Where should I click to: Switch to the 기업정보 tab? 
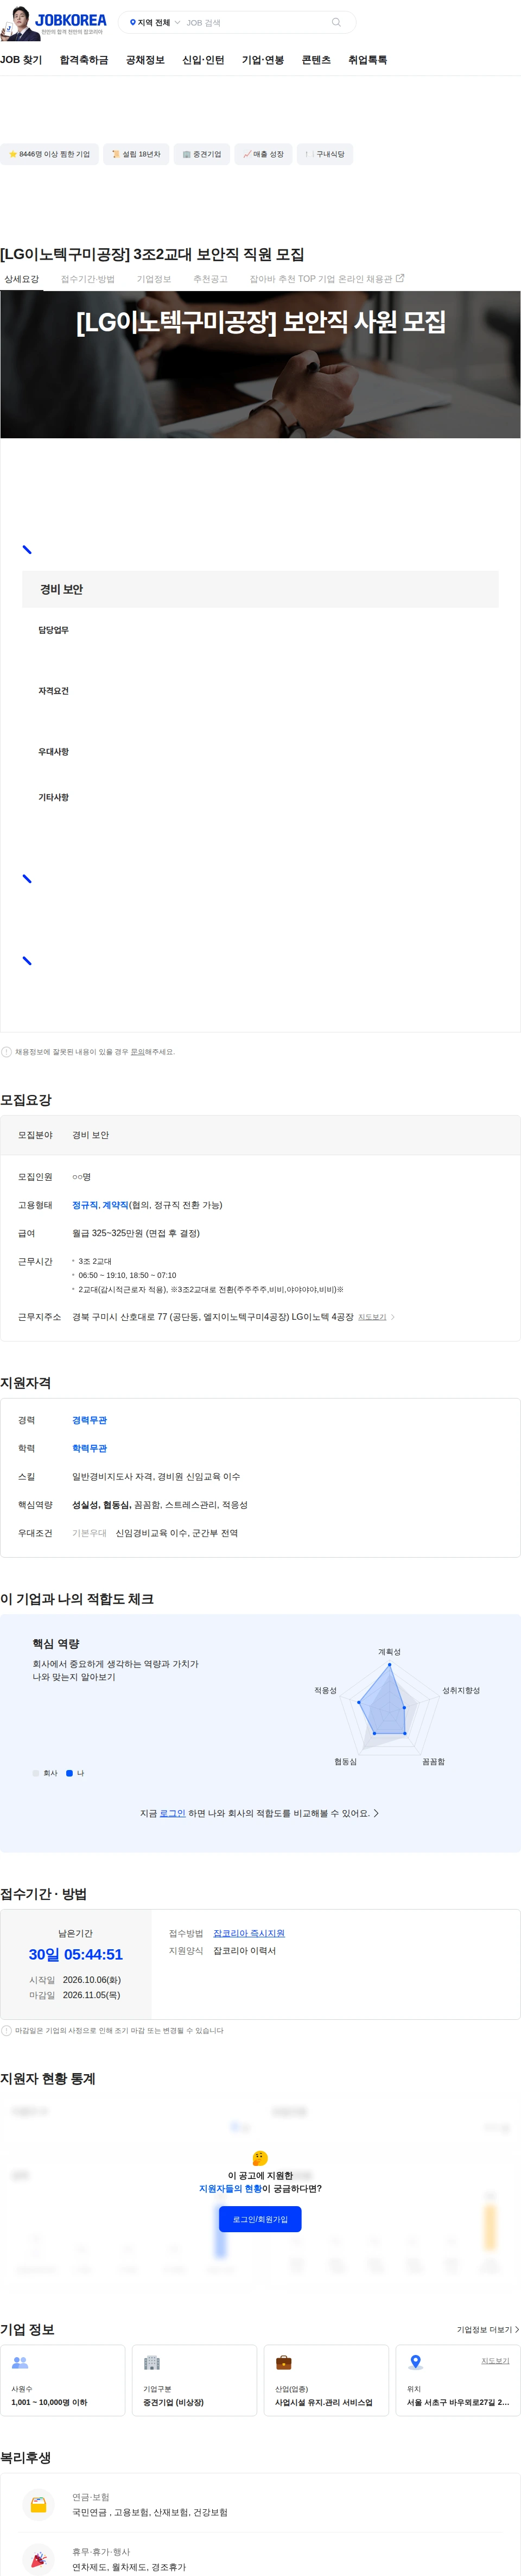(x=154, y=279)
